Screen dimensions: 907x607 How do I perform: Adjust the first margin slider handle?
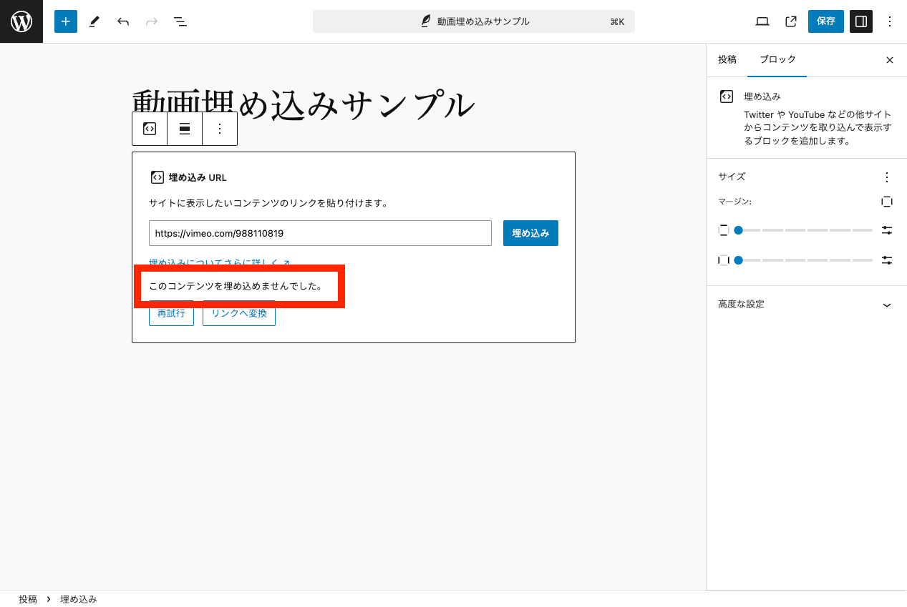coord(738,230)
